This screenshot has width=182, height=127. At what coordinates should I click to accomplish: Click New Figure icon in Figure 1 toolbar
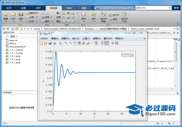(41, 43)
